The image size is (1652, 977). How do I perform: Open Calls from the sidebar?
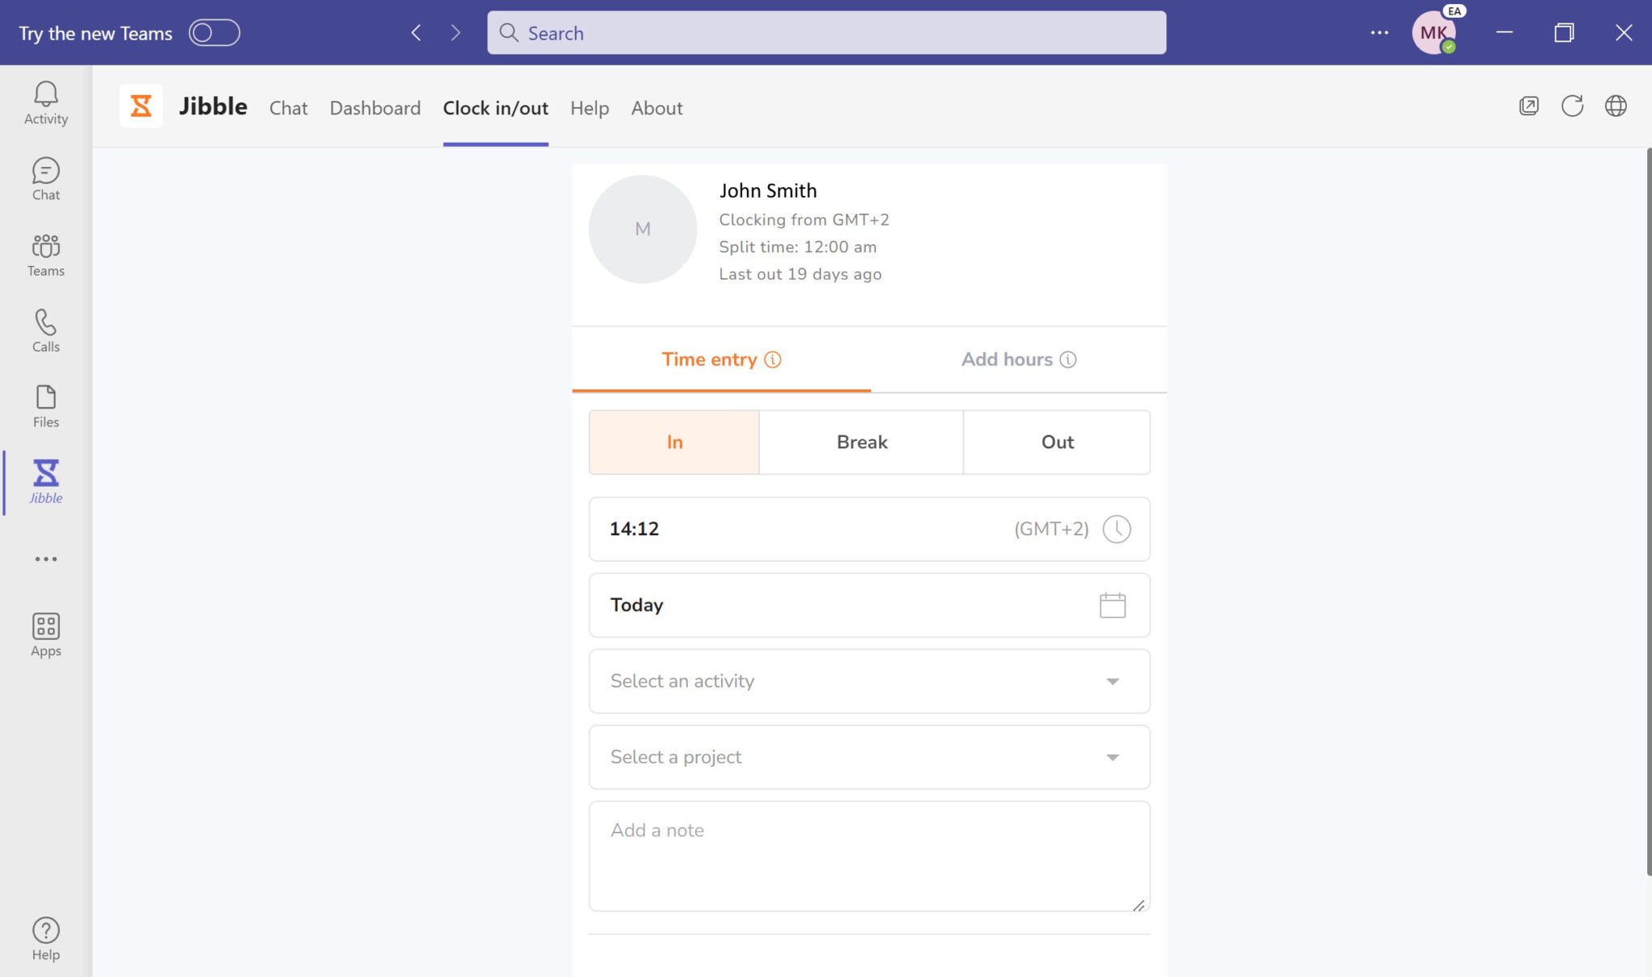coord(46,328)
